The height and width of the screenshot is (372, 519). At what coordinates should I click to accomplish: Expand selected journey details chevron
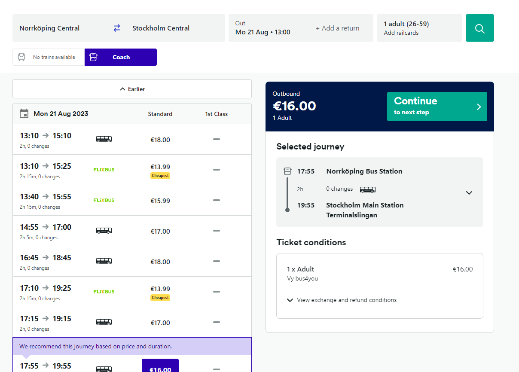pyautogui.click(x=469, y=193)
